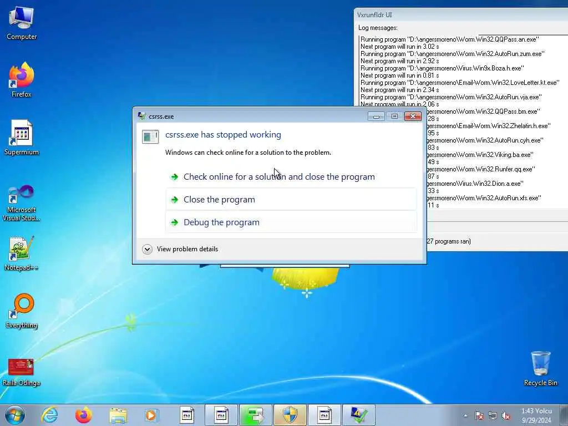Select log line 'Next program will run in 2.92 s'
568x426 pixels.
399,61
